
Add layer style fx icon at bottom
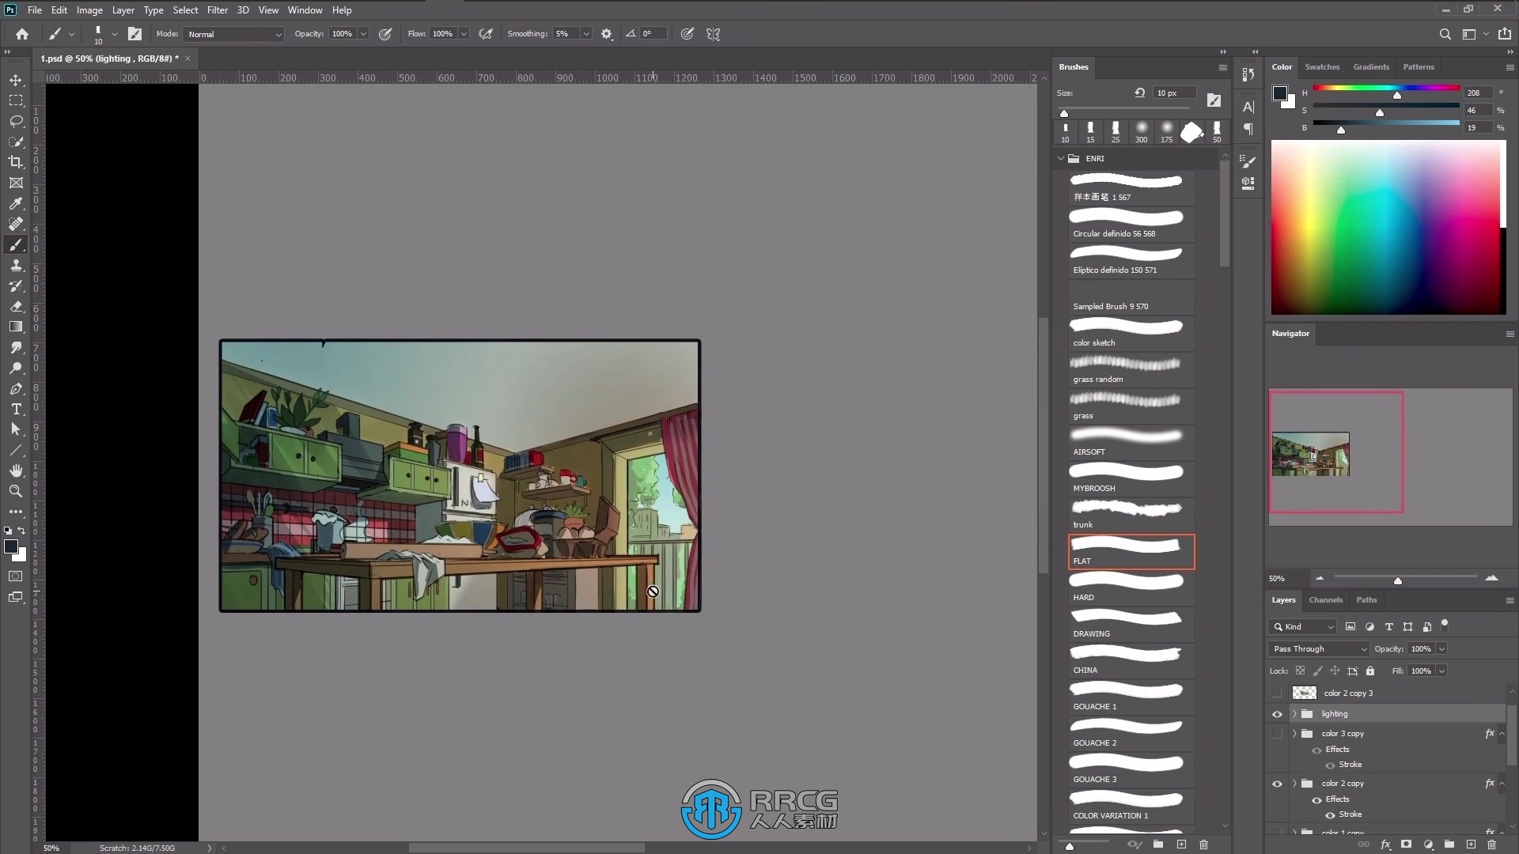1385,845
